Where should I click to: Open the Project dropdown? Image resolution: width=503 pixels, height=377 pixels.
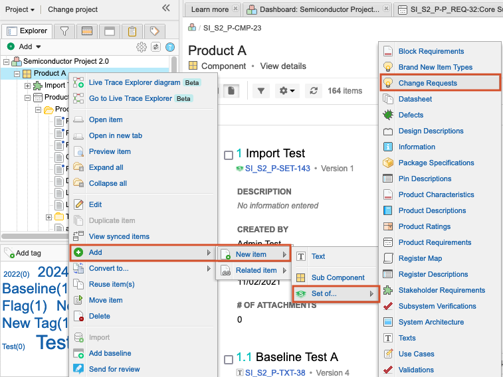(x=19, y=9)
